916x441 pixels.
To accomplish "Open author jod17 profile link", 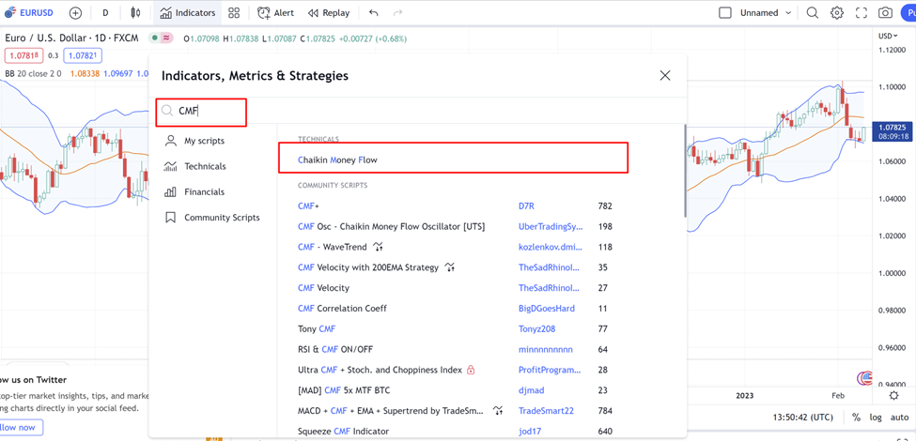I will [528, 431].
